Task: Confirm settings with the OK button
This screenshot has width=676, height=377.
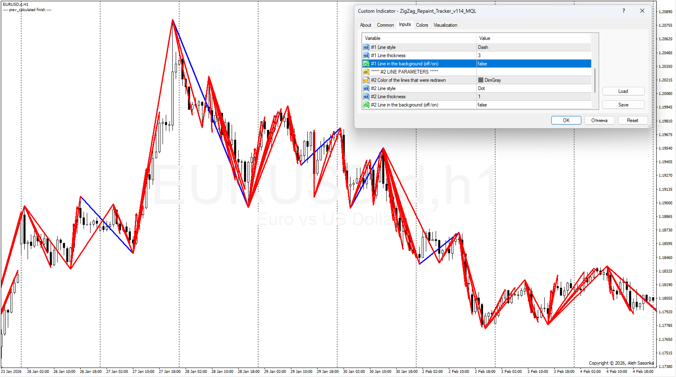Action: tap(566, 120)
